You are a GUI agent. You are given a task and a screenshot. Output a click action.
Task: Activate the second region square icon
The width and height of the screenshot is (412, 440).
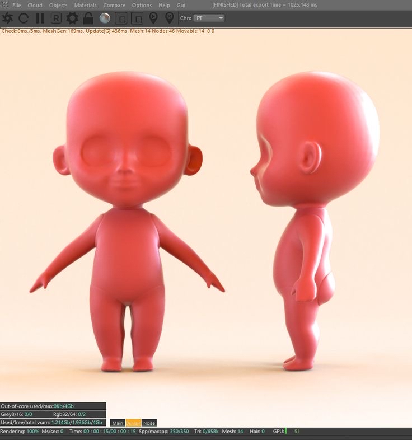click(x=137, y=18)
